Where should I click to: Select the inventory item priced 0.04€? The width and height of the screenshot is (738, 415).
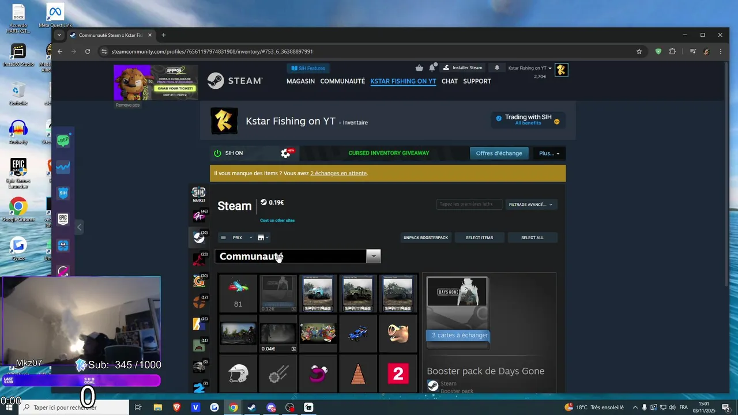pos(278,334)
